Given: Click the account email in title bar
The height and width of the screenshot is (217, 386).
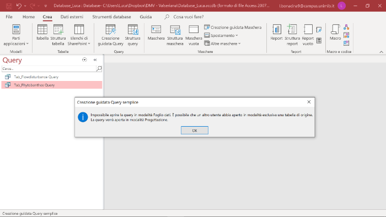Looking at the screenshot, I should (307, 6).
